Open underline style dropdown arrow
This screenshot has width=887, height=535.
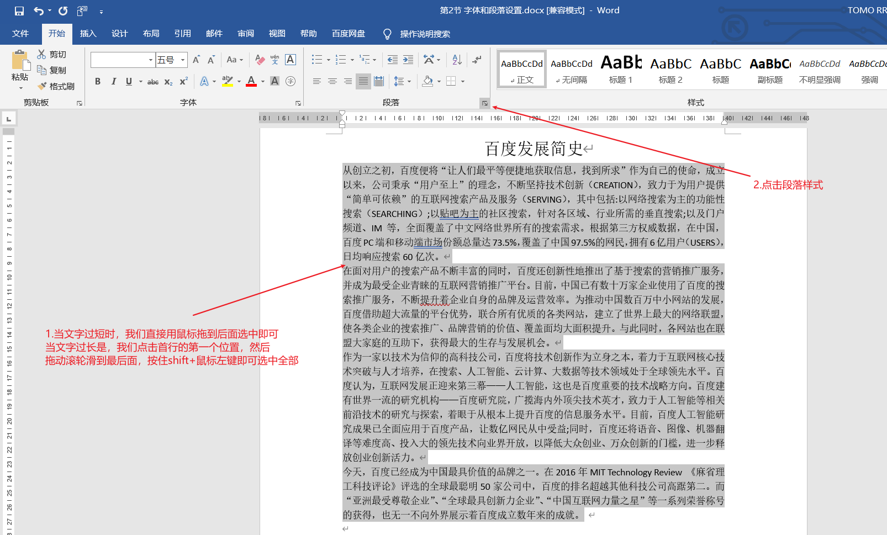tap(140, 82)
